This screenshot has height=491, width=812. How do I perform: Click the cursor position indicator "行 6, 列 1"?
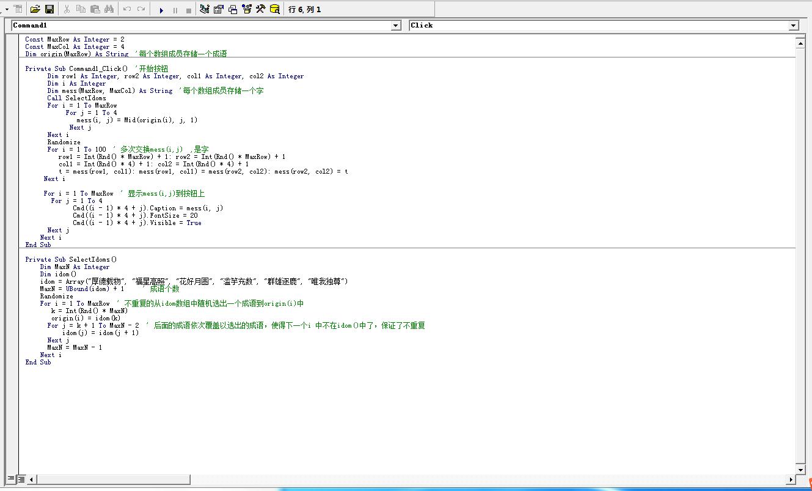click(305, 9)
